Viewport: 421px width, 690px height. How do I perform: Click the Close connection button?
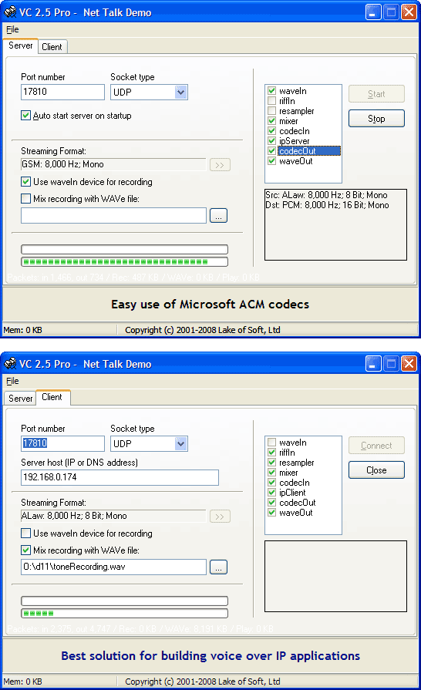point(376,470)
